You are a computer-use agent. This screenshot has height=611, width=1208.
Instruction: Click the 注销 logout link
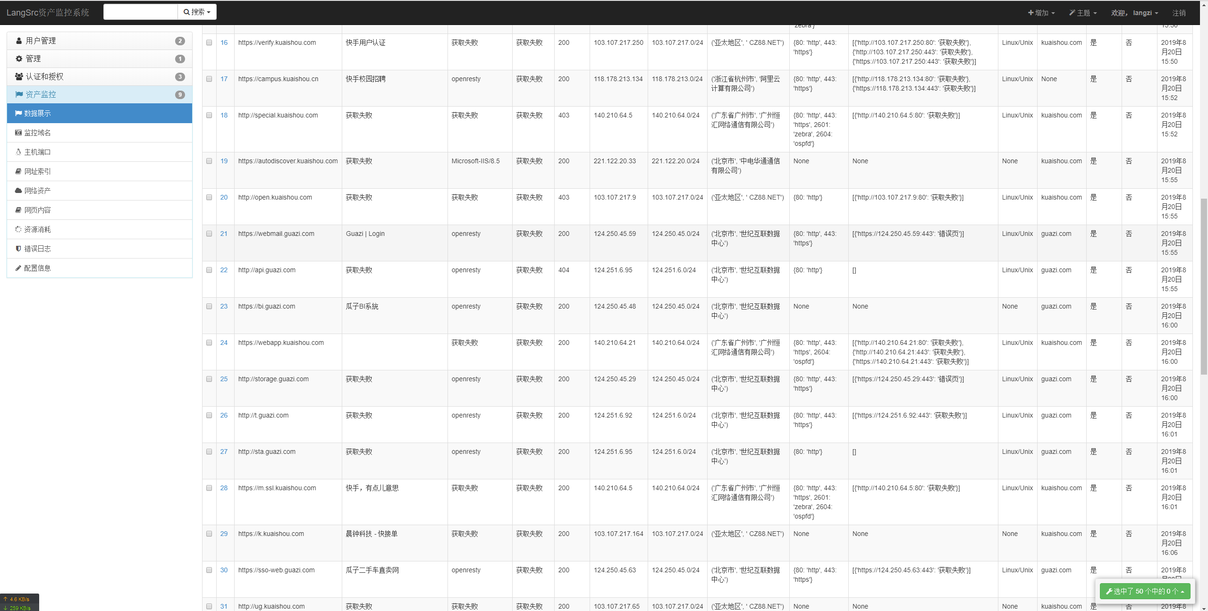pos(1179,13)
